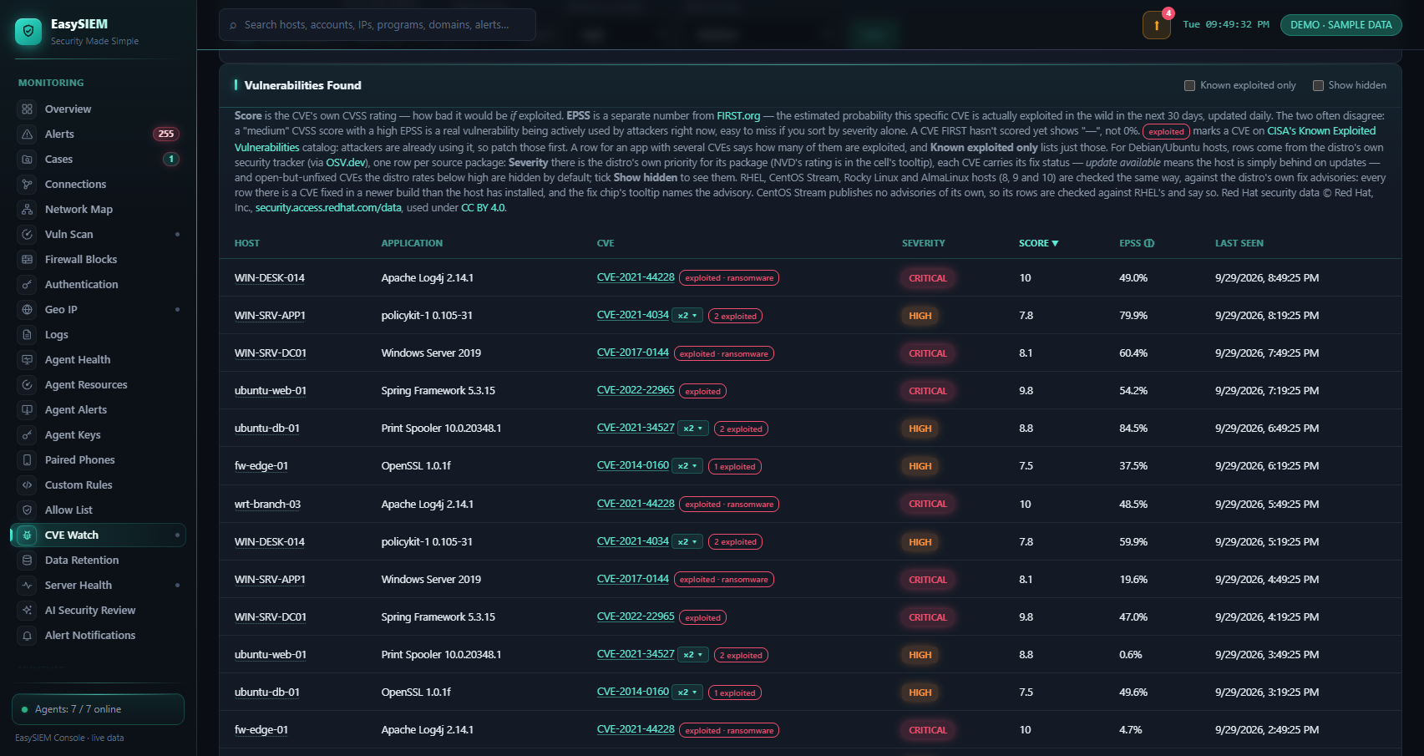Click the CVE Watch bug icon
The image size is (1424, 756).
click(28, 535)
